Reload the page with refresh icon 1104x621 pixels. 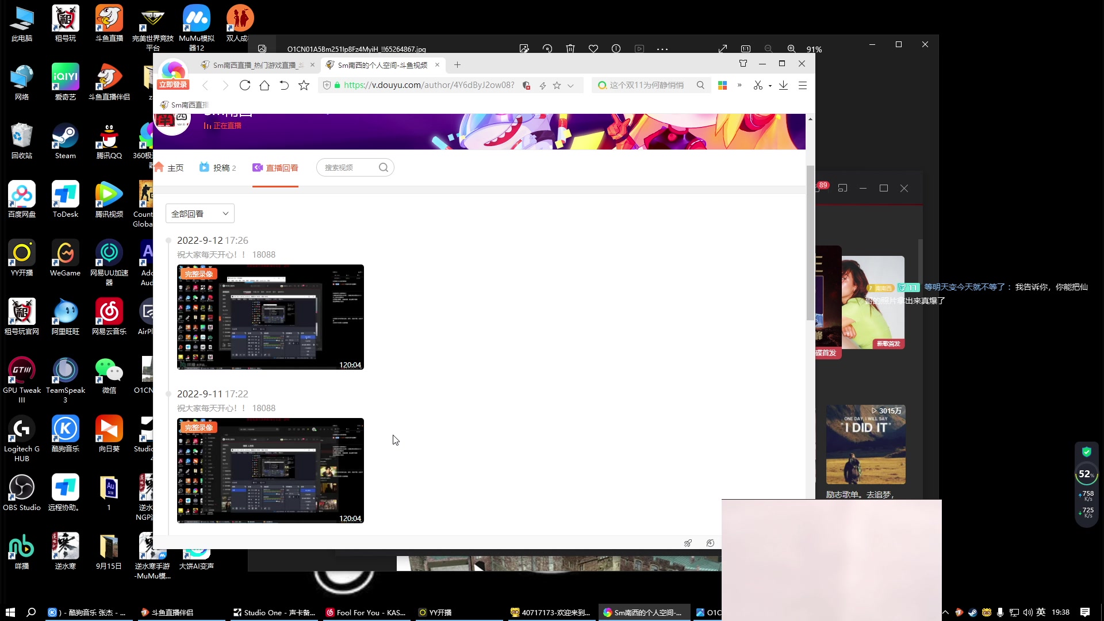pos(245,85)
